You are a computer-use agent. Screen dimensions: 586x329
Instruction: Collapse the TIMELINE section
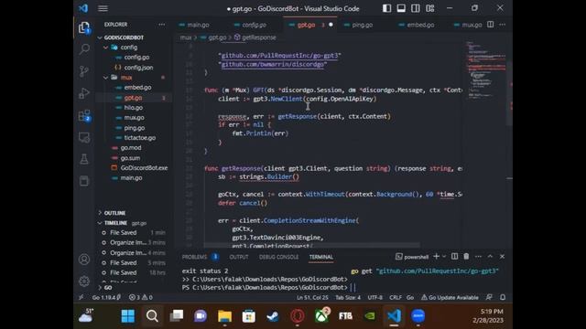tap(115, 223)
